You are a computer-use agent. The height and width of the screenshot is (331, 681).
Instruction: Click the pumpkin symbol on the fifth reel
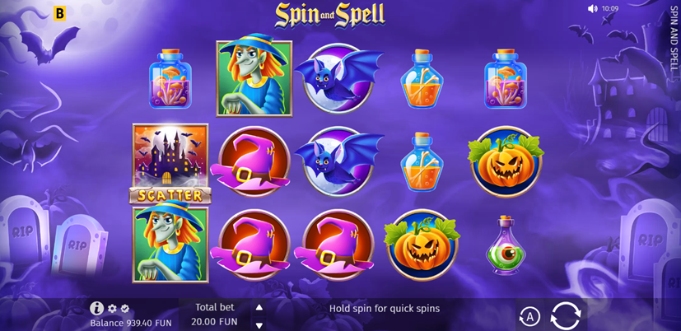(x=506, y=161)
